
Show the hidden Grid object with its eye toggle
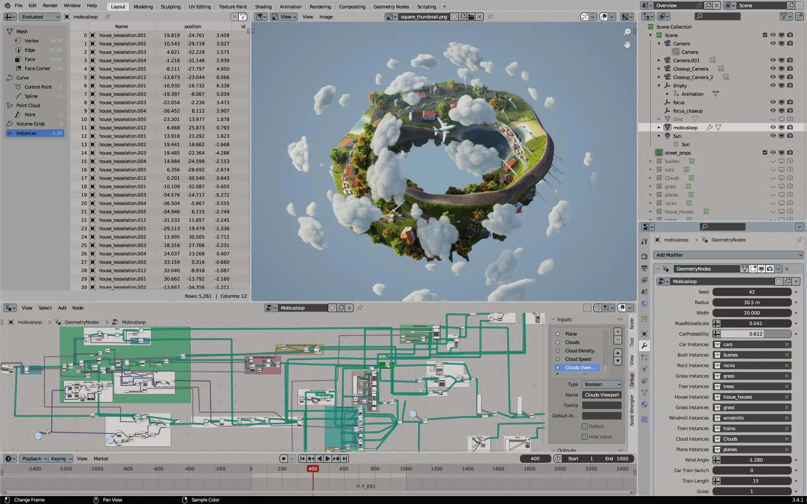(x=773, y=119)
